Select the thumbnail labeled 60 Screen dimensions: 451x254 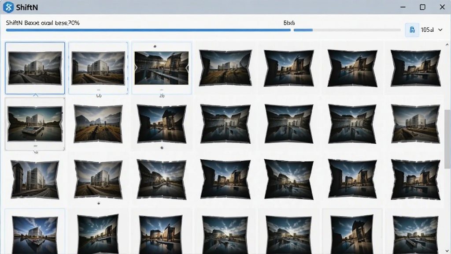(x=98, y=68)
